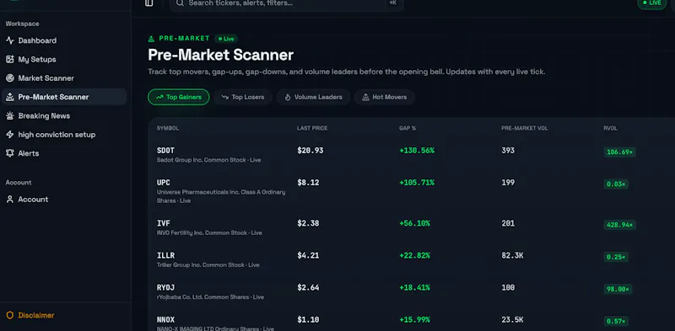Image resolution: width=675 pixels, height=331 pixels.
Task: Click the Top Gainers trend-up icon
Action: [159, 97]
